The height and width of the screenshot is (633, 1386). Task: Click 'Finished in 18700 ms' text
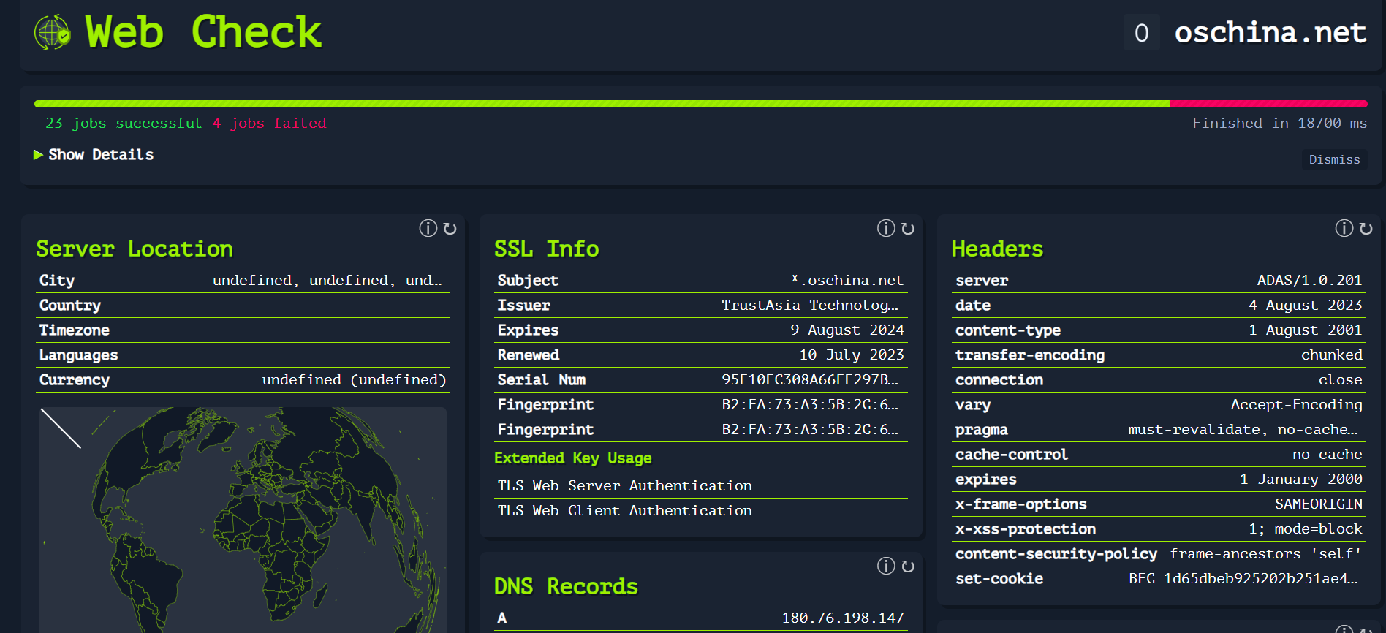pyautogui.click(x=1279, y=124)
